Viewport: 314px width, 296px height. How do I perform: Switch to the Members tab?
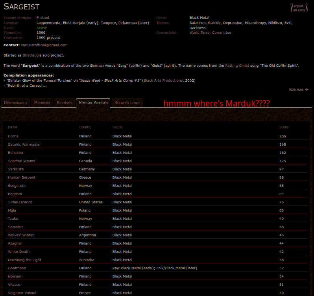(x=42, y=103)
